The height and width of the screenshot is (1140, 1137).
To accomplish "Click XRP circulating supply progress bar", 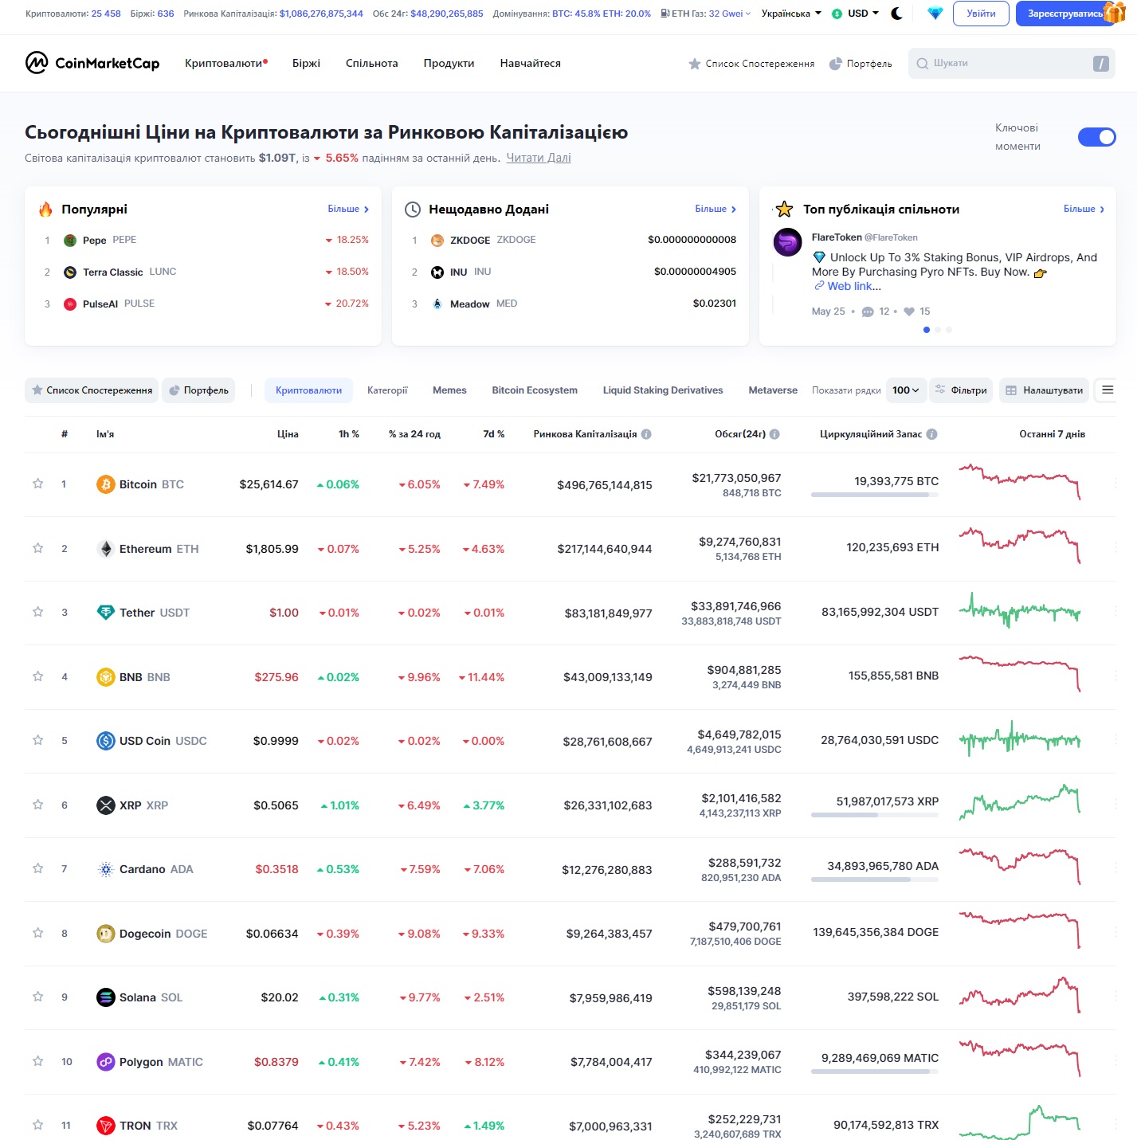I will click(875, 815).
